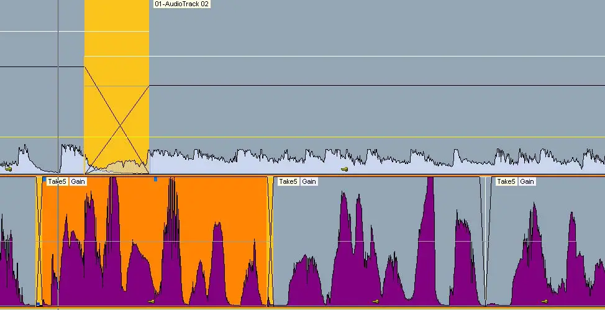Click the lock key icon at far left of top track

click(x=8, y=168)
